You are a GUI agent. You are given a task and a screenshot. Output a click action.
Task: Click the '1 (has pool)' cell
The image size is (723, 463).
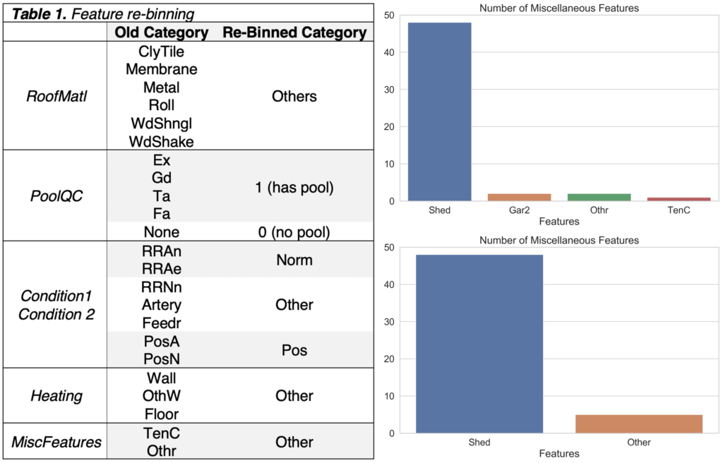click(x=294, y=187)
